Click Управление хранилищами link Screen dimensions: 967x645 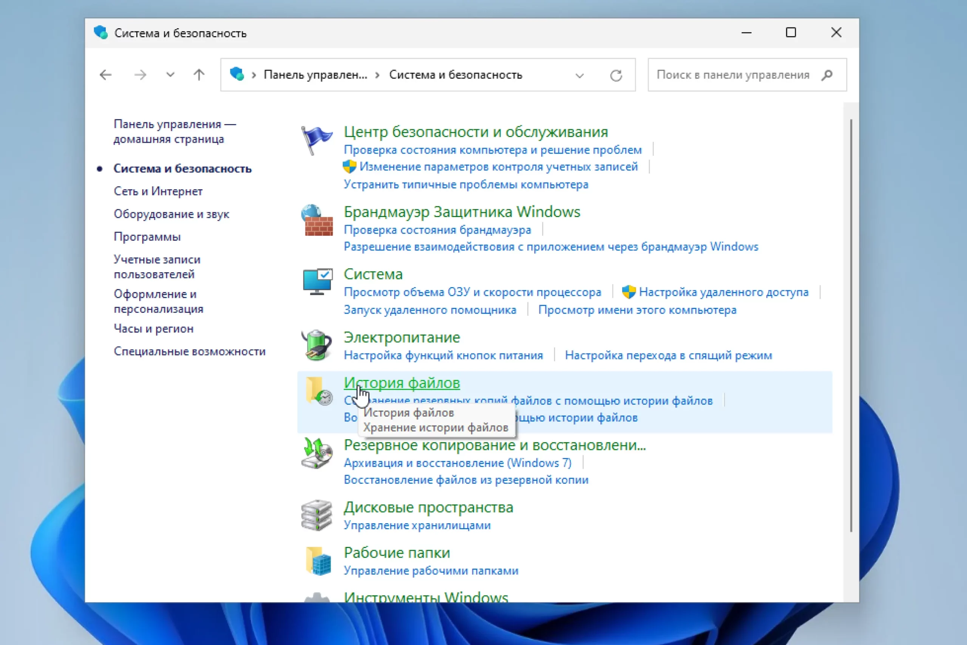[417, 525]
